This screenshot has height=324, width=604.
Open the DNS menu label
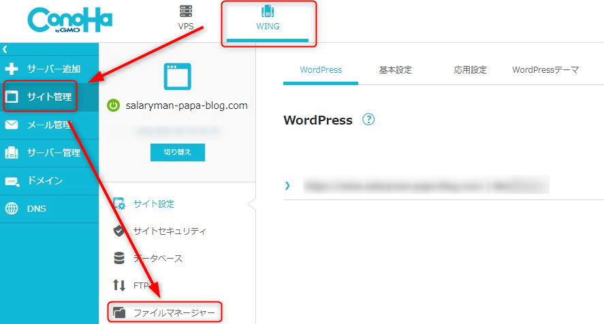(x=37, y=209)
